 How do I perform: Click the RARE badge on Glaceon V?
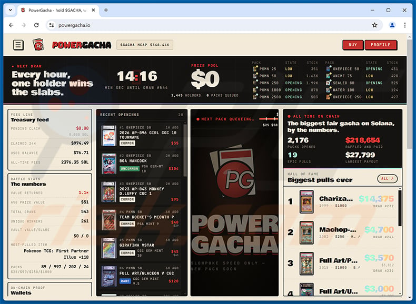click(125, 281)
